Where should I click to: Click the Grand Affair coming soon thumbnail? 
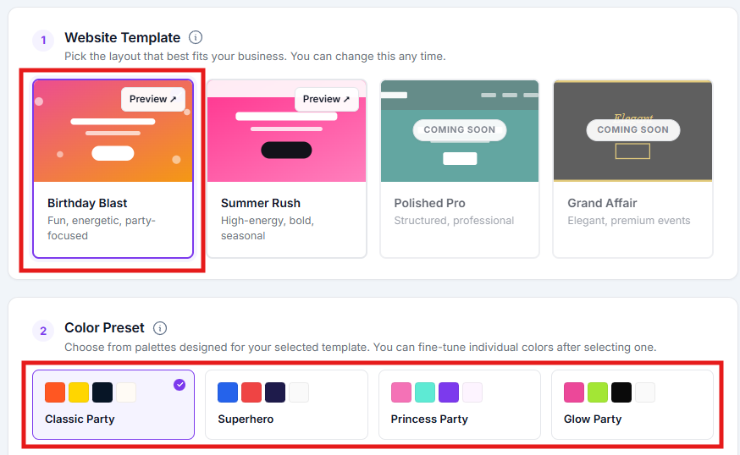point(632,131)
